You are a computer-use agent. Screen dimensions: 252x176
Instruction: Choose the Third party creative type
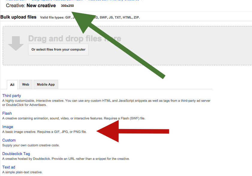[x=12, y=96]
